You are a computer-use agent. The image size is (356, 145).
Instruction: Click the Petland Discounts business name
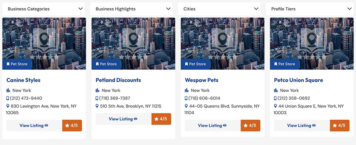point(118,80)
